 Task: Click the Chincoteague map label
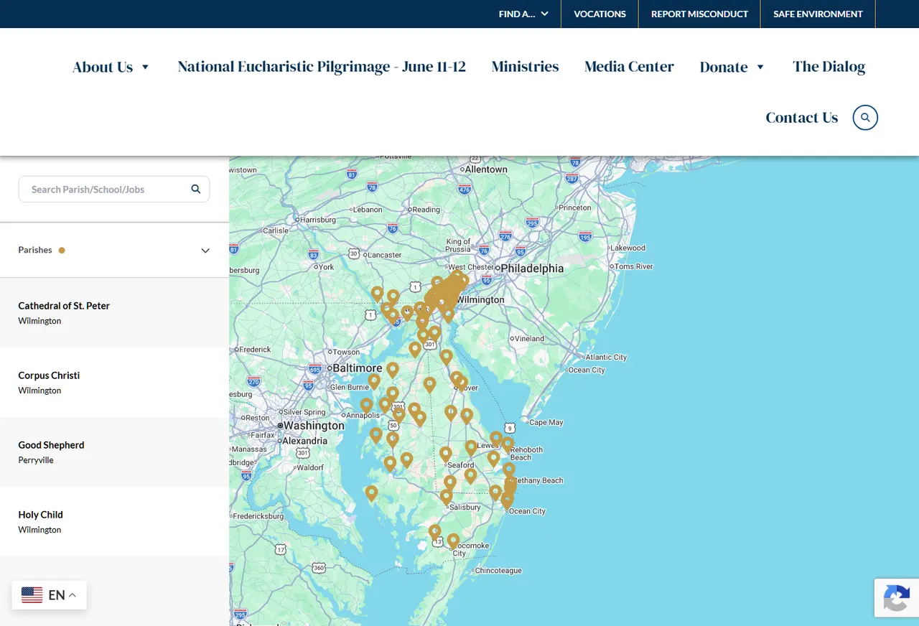pyautogui.click(x=498, y=571)
